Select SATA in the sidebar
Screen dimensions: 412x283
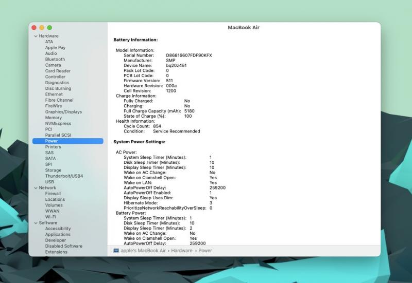(50, 159)
